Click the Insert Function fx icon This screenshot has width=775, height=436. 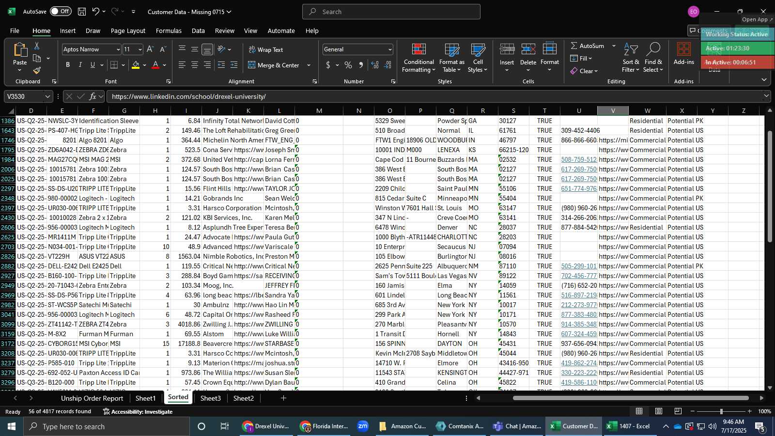pyautogui.click(x=93, y=96)
